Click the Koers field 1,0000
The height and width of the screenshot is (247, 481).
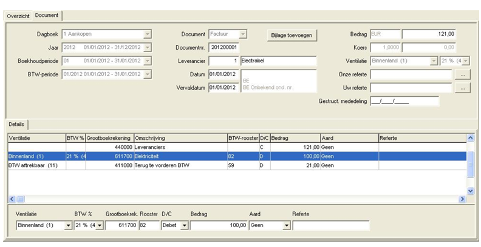385,47
